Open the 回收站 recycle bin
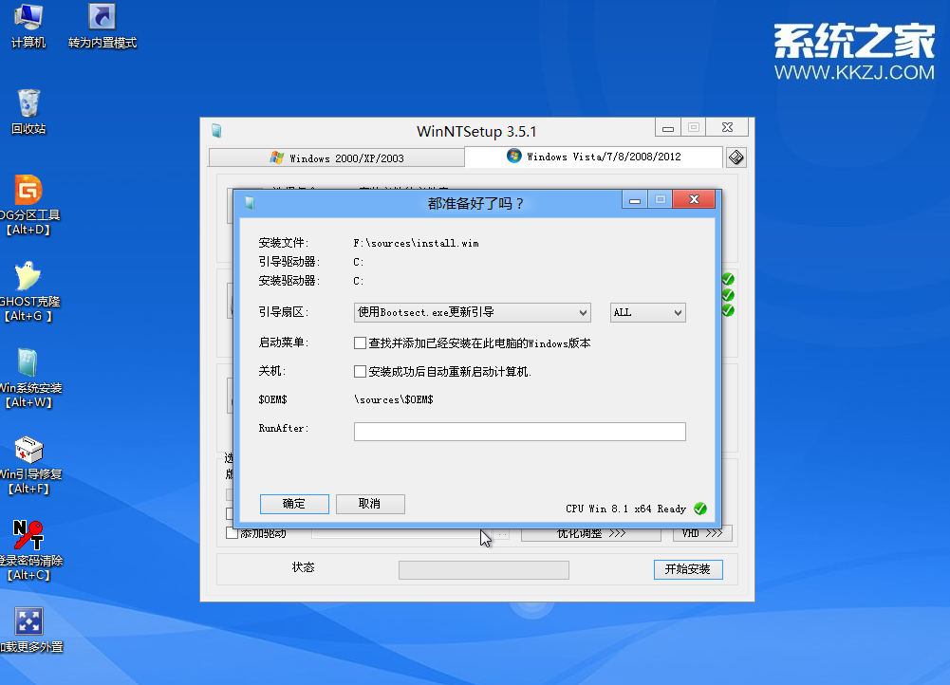 28,103
